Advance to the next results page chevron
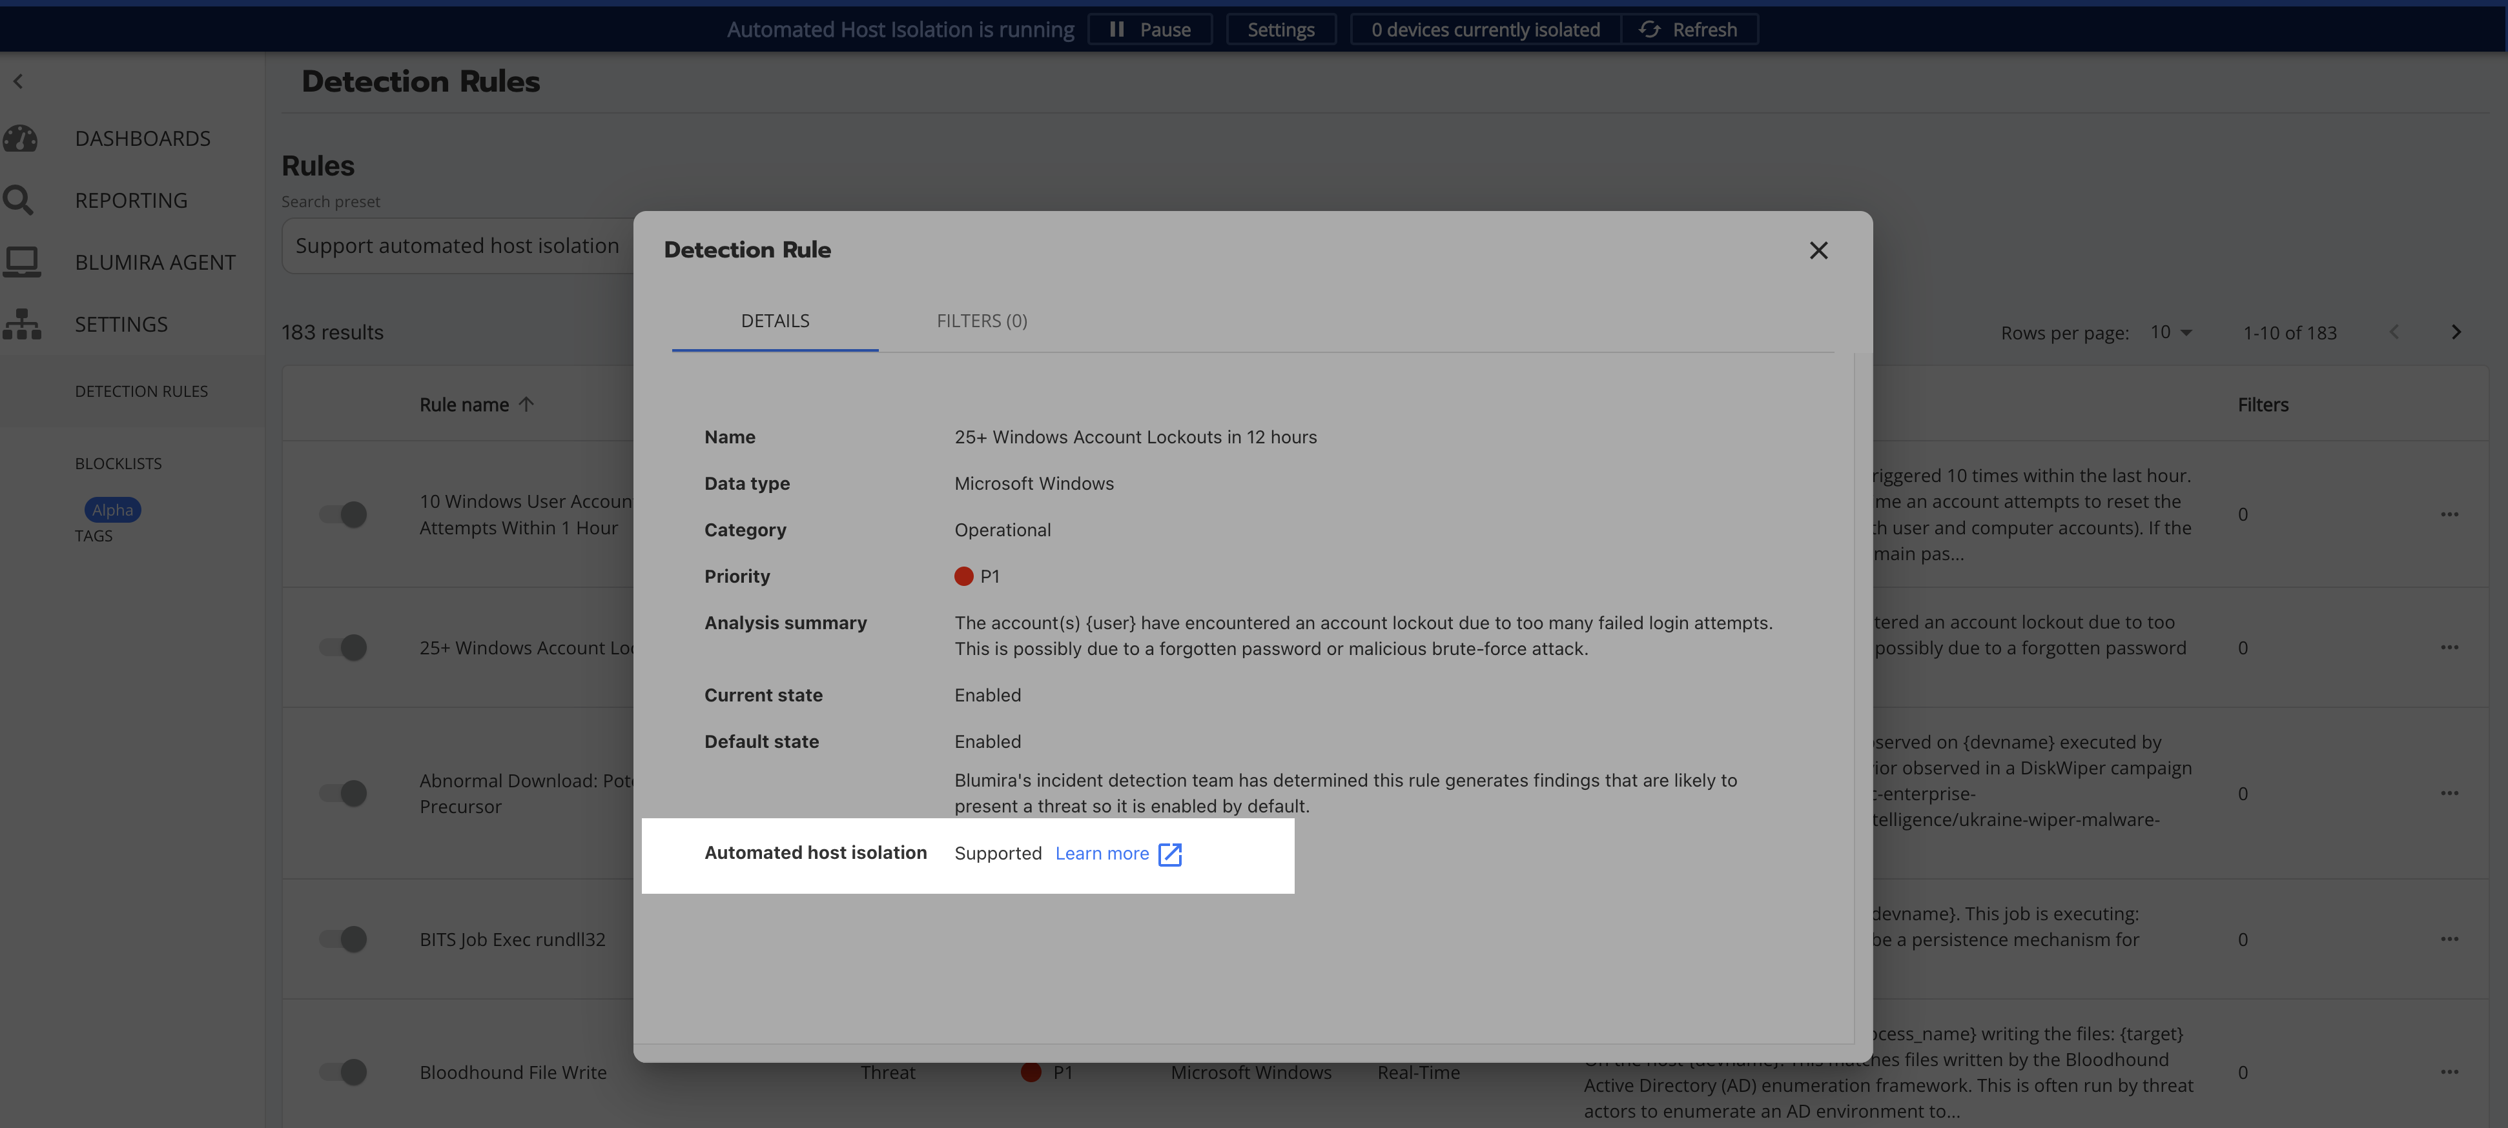Viewport: 2508px width, 1128px height. click(2456, 332)
